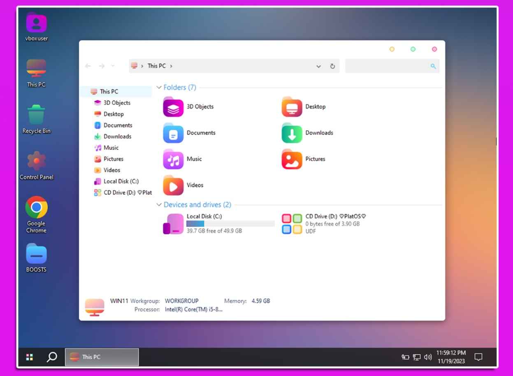The image size is (513, 376).
Task: Open the Downloads folder in main pane
Action: (x=292, y=133)
